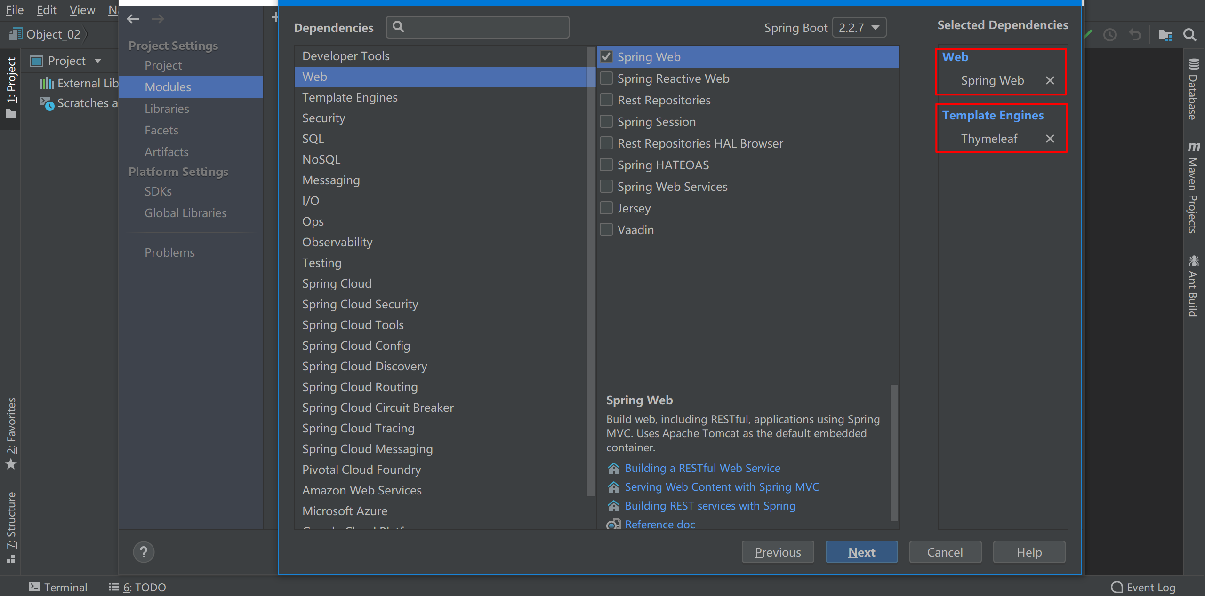Uncheck the Spring Web checkbox
This screenshot has height=596, width=1205.
[606, 57]
